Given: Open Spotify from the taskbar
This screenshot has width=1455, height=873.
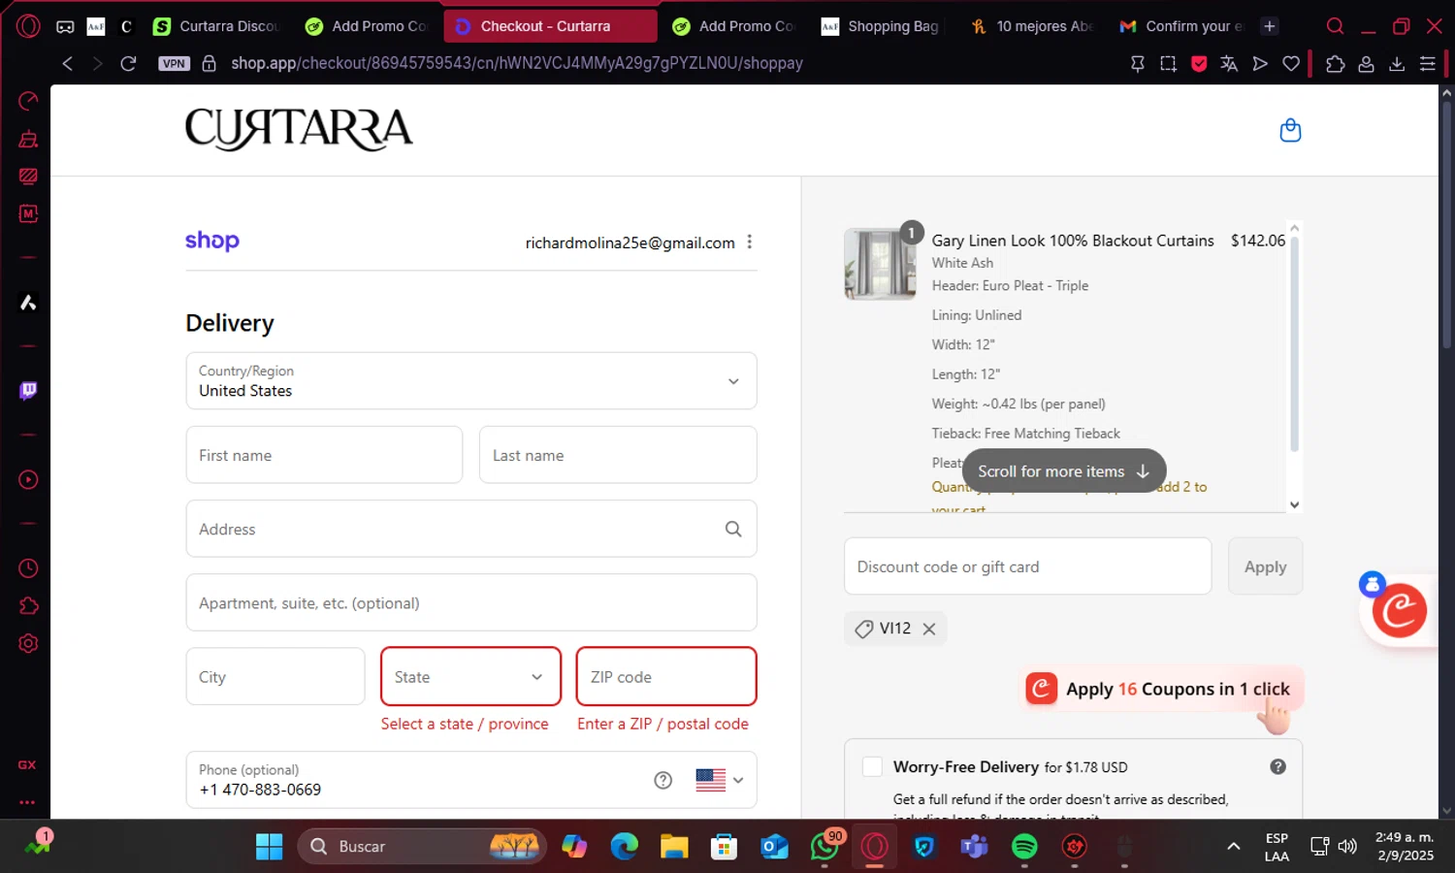Looking at the screenshot, I should 1024,847.
